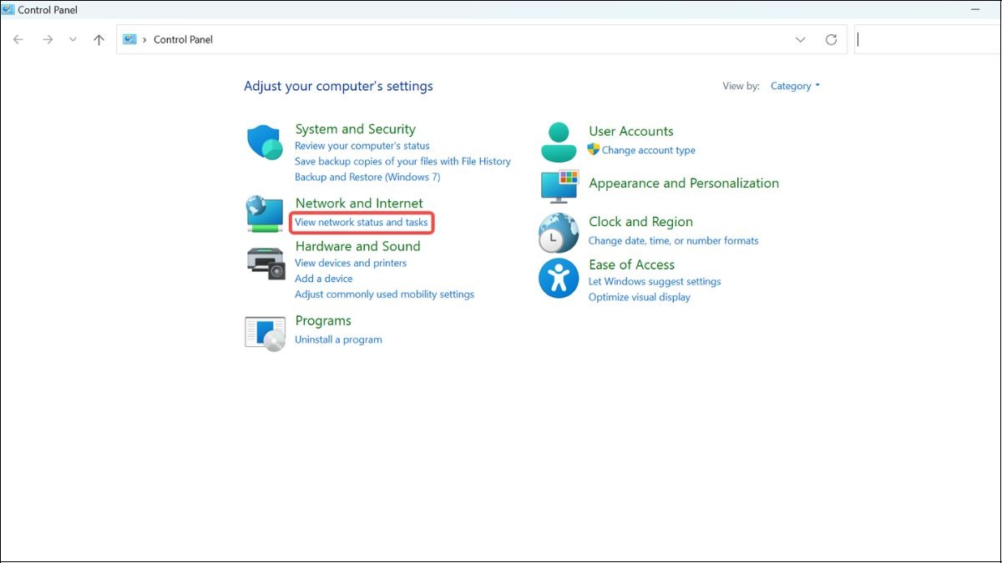The width and height of the screenshot is (1002, 563).
Task: Open System and Security category
Action: click(x=355, y=129)
